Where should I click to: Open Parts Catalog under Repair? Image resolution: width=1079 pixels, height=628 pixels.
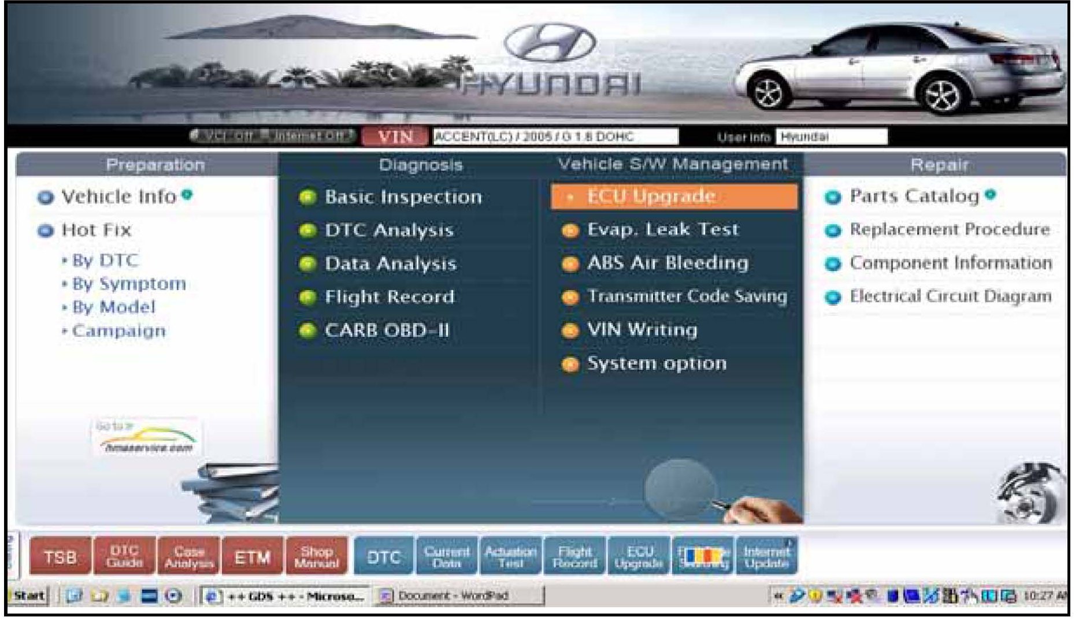(x=914, y=197)
